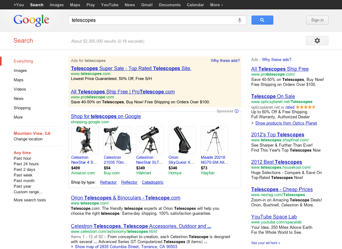
Task: Open the More dropdown in top bar
Action: [x=216, y=5]
